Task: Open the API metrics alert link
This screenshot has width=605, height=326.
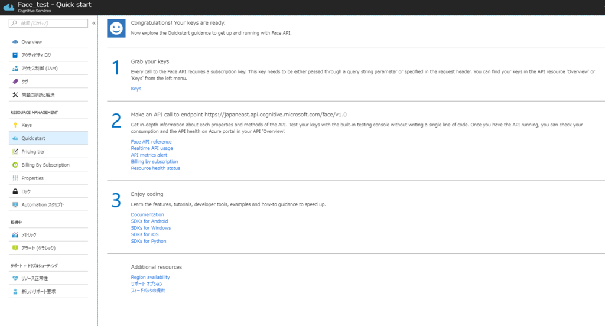Action: [149, 155]
